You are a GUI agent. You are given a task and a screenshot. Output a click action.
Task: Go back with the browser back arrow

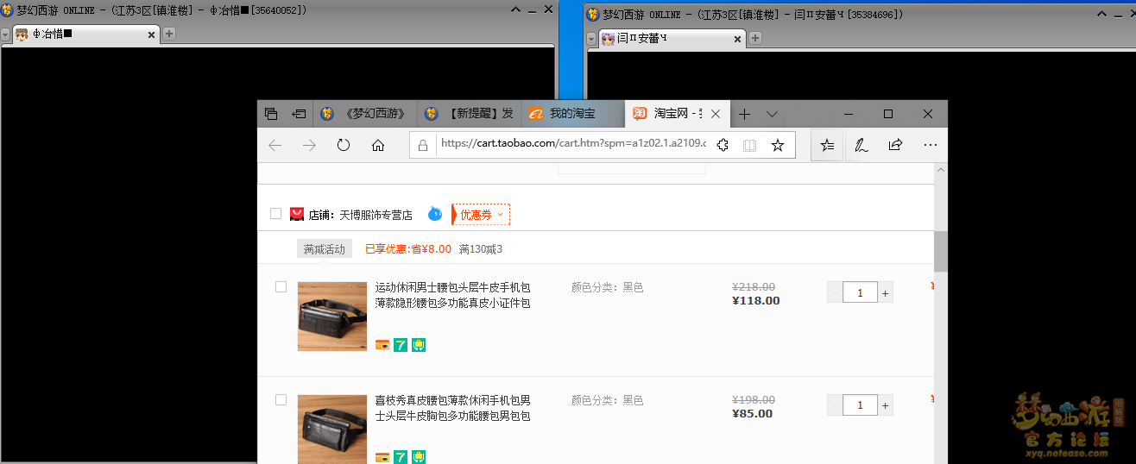(275, 146)
